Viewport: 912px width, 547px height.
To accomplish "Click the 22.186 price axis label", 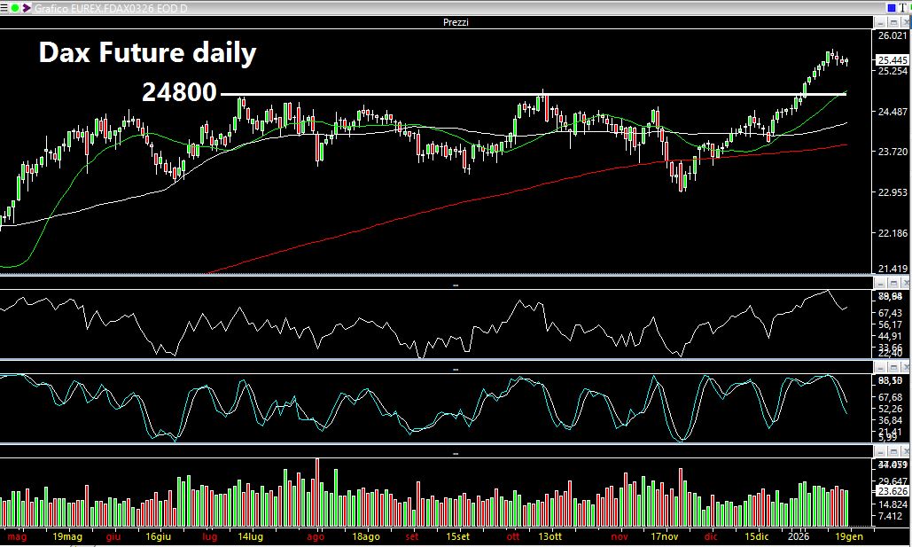I will pos(893,233).
